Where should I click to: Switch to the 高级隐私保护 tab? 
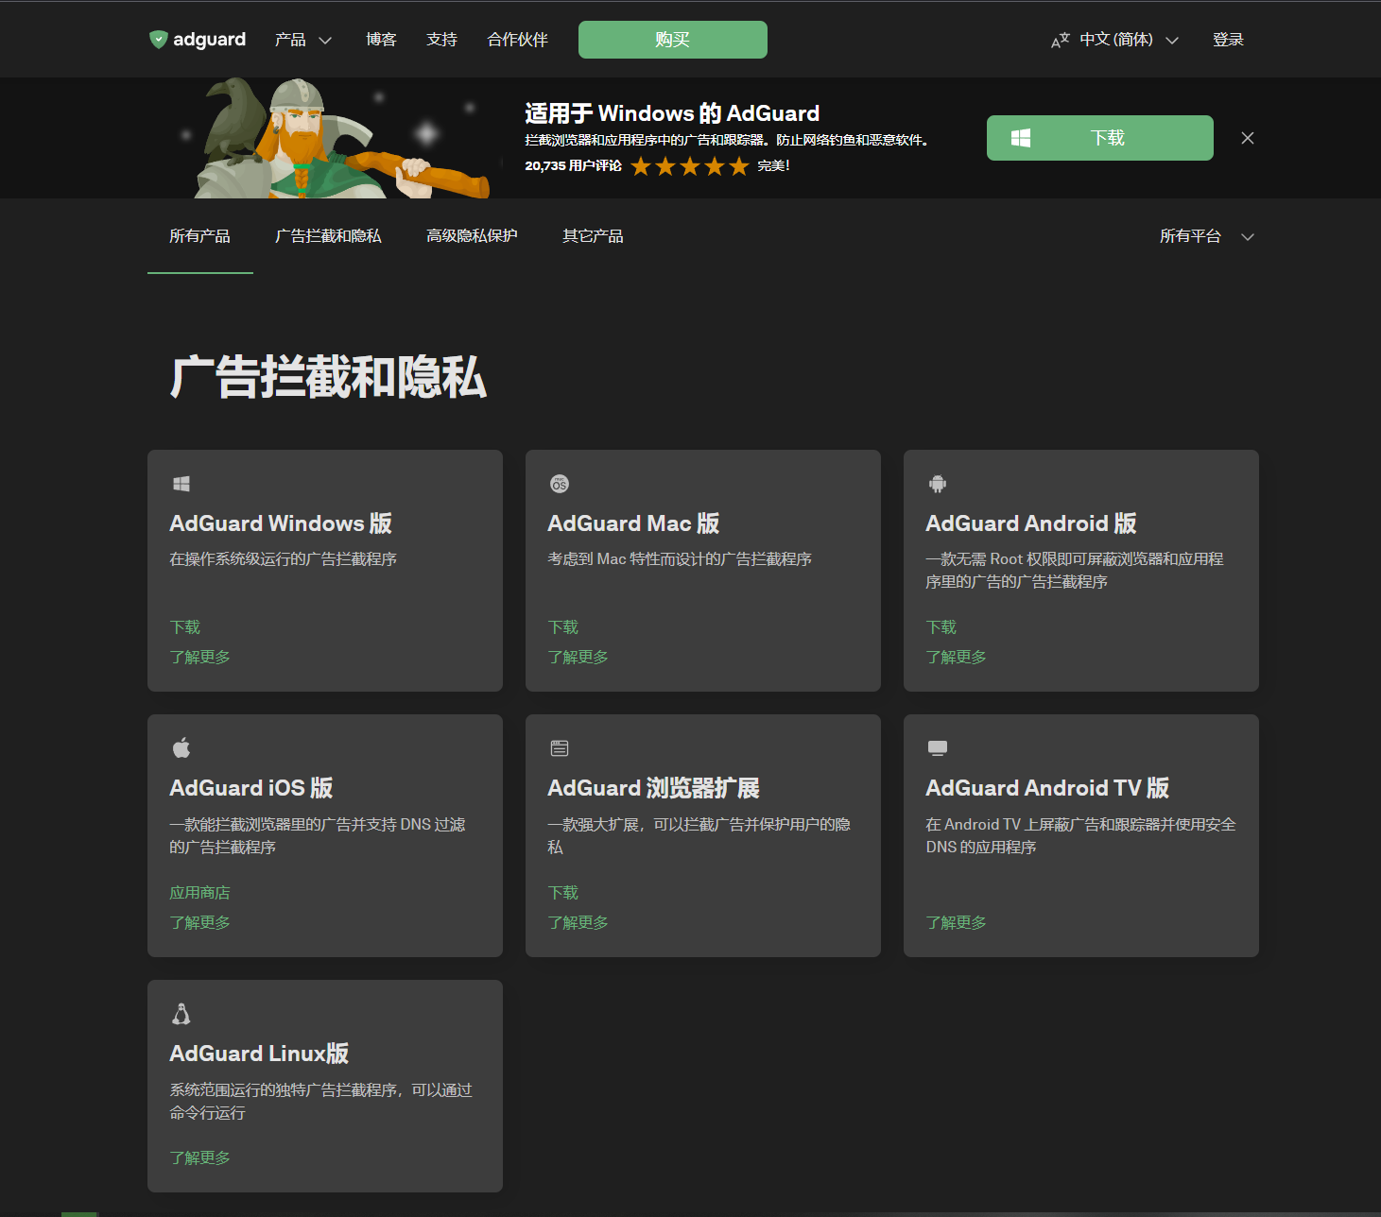click(x=472, y=236)
